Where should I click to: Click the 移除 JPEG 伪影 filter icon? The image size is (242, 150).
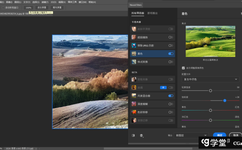point(134,46)
